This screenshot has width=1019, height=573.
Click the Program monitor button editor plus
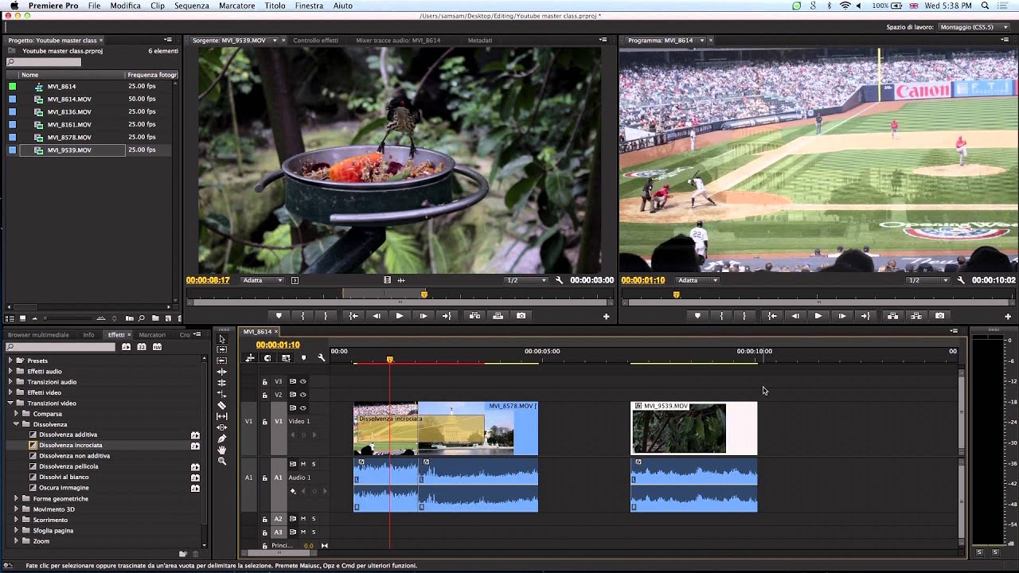(1008, 317)
